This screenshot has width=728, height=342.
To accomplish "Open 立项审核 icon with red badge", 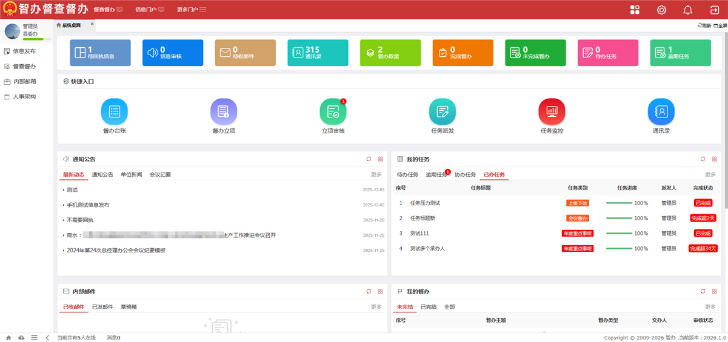I will coord(333,111).
